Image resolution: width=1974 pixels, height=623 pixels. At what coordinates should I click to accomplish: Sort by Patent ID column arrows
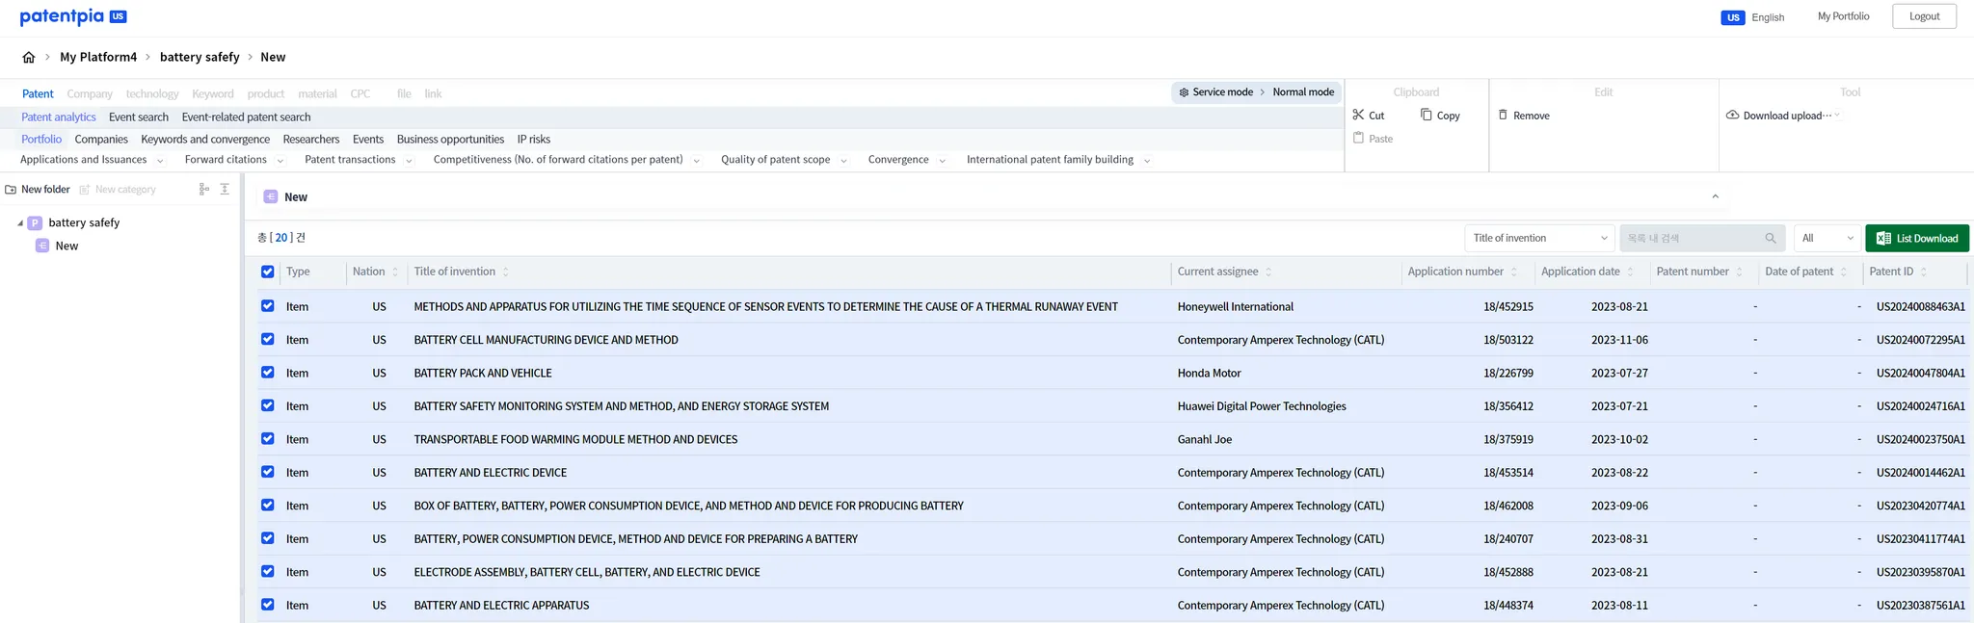point(1923,272)
